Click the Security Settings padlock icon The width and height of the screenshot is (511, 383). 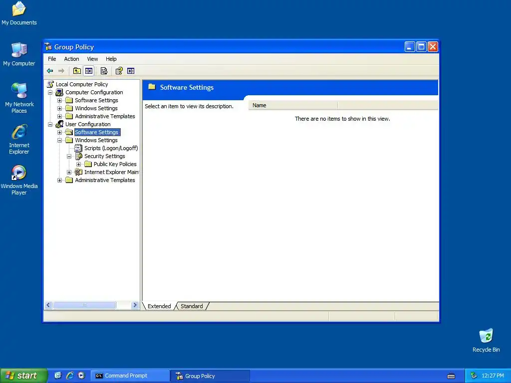click(78, 156)
